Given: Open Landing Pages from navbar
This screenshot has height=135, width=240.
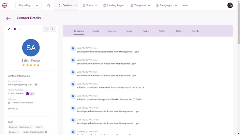Looking at the screenshot, I should point(113,5).
